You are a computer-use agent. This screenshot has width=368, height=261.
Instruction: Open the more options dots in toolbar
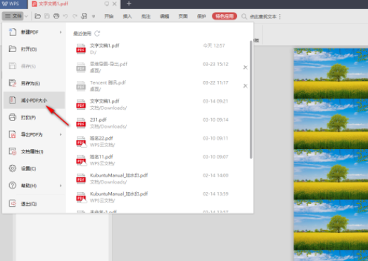click(280, 16)
